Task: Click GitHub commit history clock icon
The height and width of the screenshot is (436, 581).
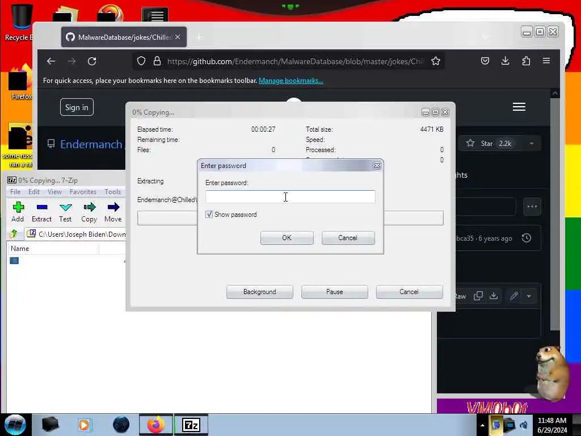Action: point(527,238)
